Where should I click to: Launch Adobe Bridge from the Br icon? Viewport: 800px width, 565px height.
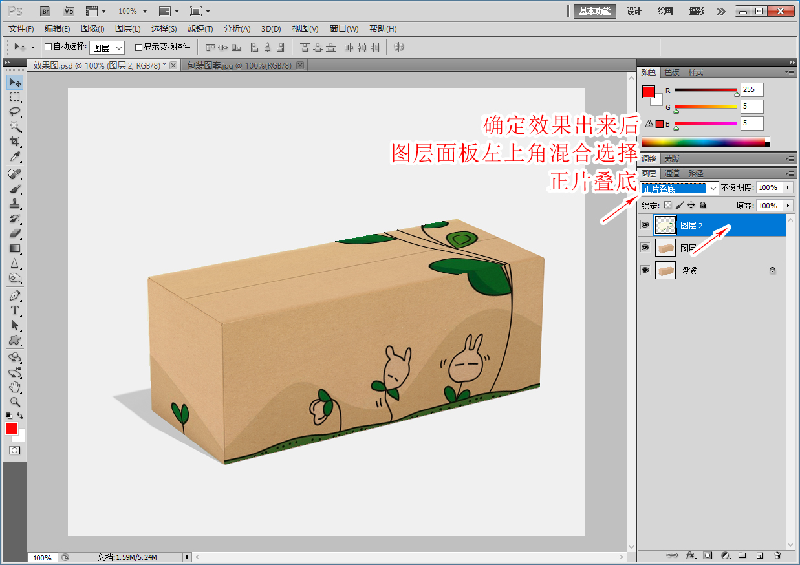(x=45, y=11)
